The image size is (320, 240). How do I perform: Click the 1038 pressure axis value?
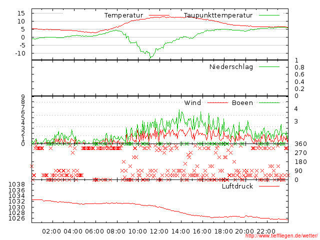[x=16, y=184]
